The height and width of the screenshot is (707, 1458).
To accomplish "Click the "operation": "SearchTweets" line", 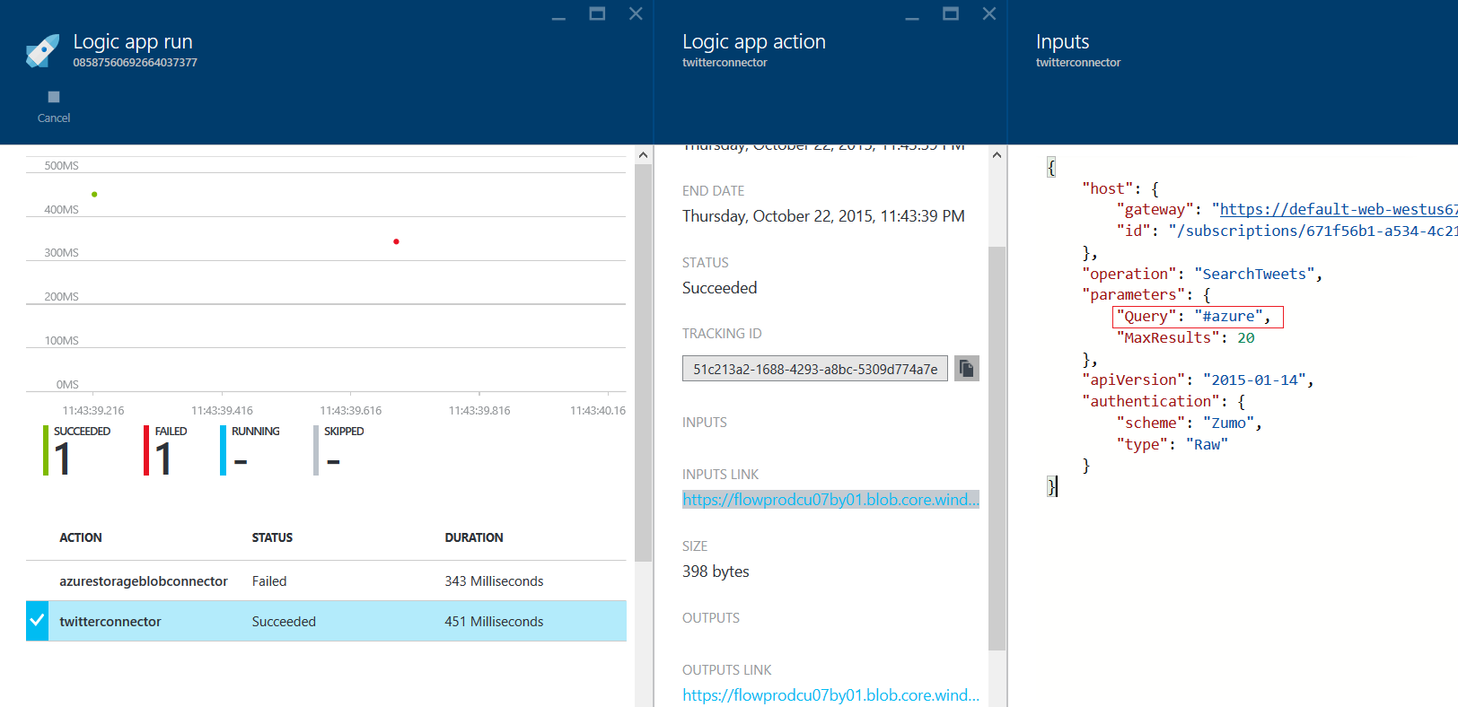I will click(1202, 274).
